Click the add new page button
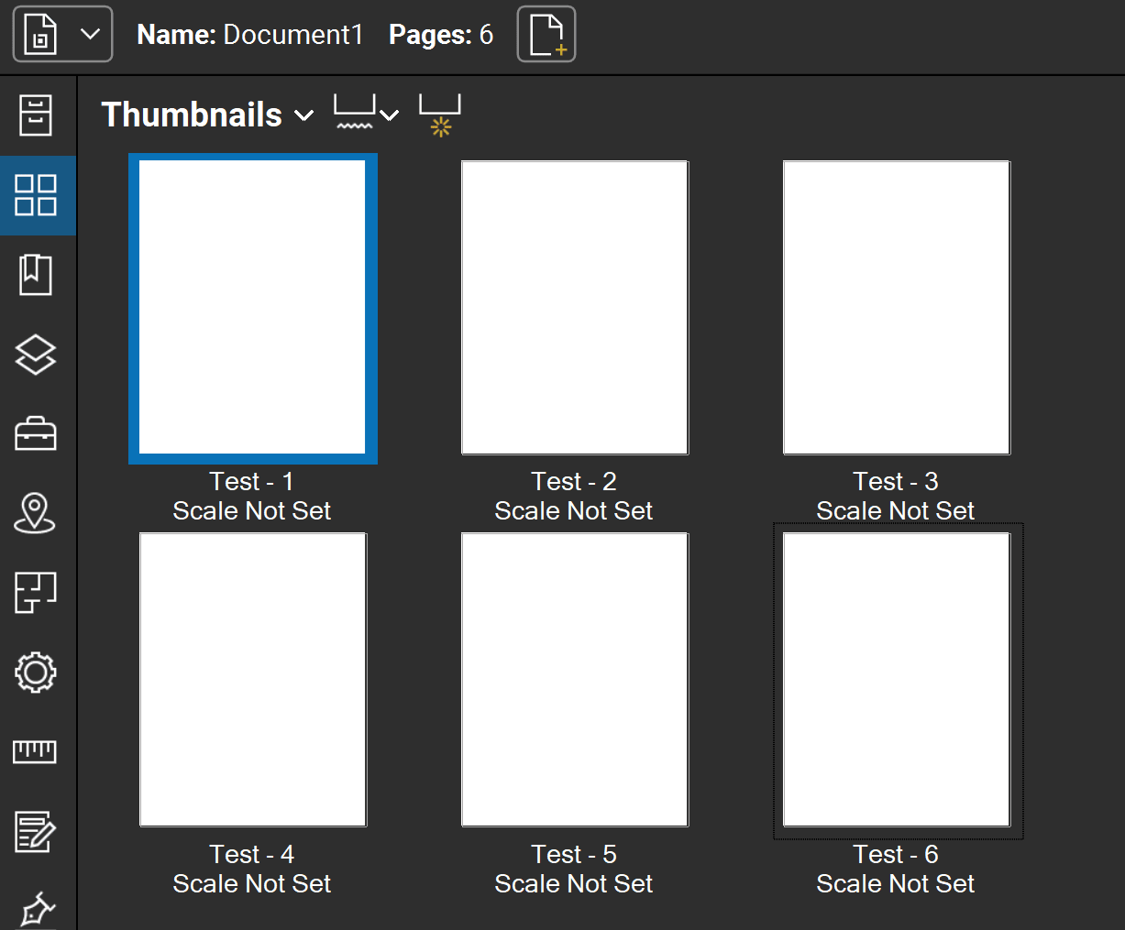Image resolution: width=1125 pixels, height=930 pixels. coord(546,34)
